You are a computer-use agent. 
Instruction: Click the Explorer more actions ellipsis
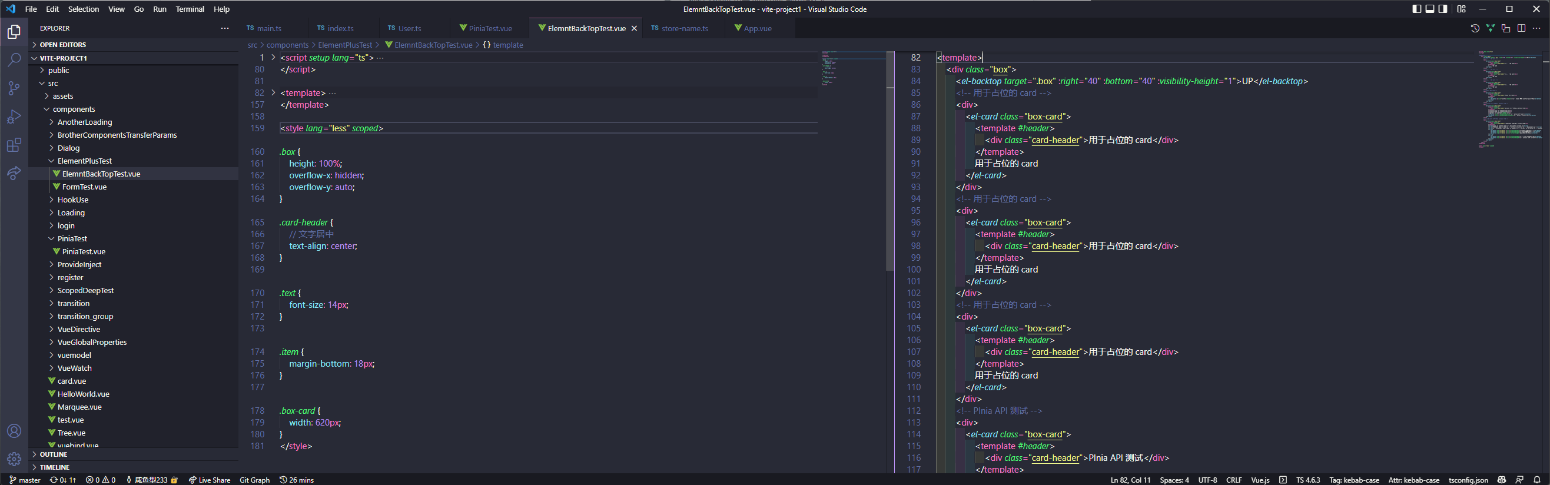(x=224, y=28)
